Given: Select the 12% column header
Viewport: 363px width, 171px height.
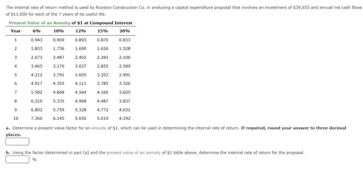Looking at the screenshot, I should tap(80, 31).
